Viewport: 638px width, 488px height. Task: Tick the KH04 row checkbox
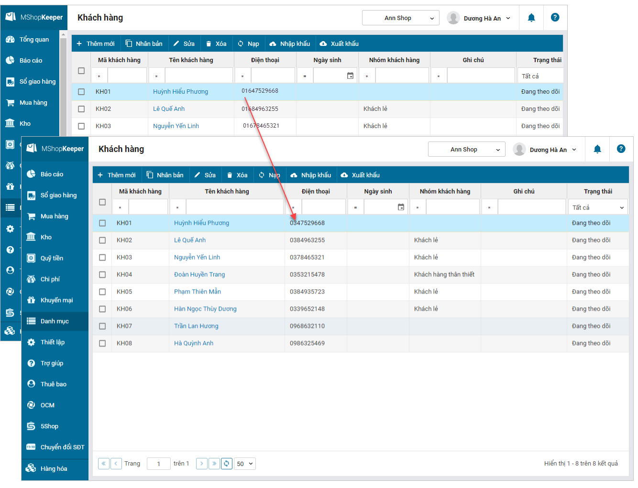coord(102,275)
